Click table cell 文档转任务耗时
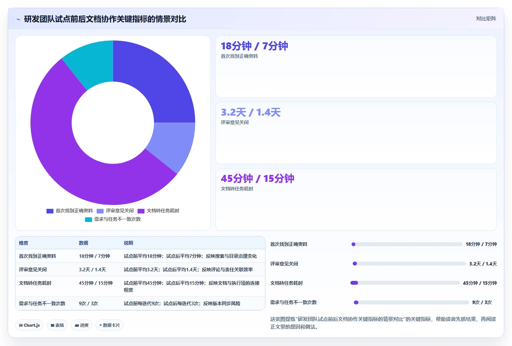The image size is (512, 346). [x=35, y=283]
